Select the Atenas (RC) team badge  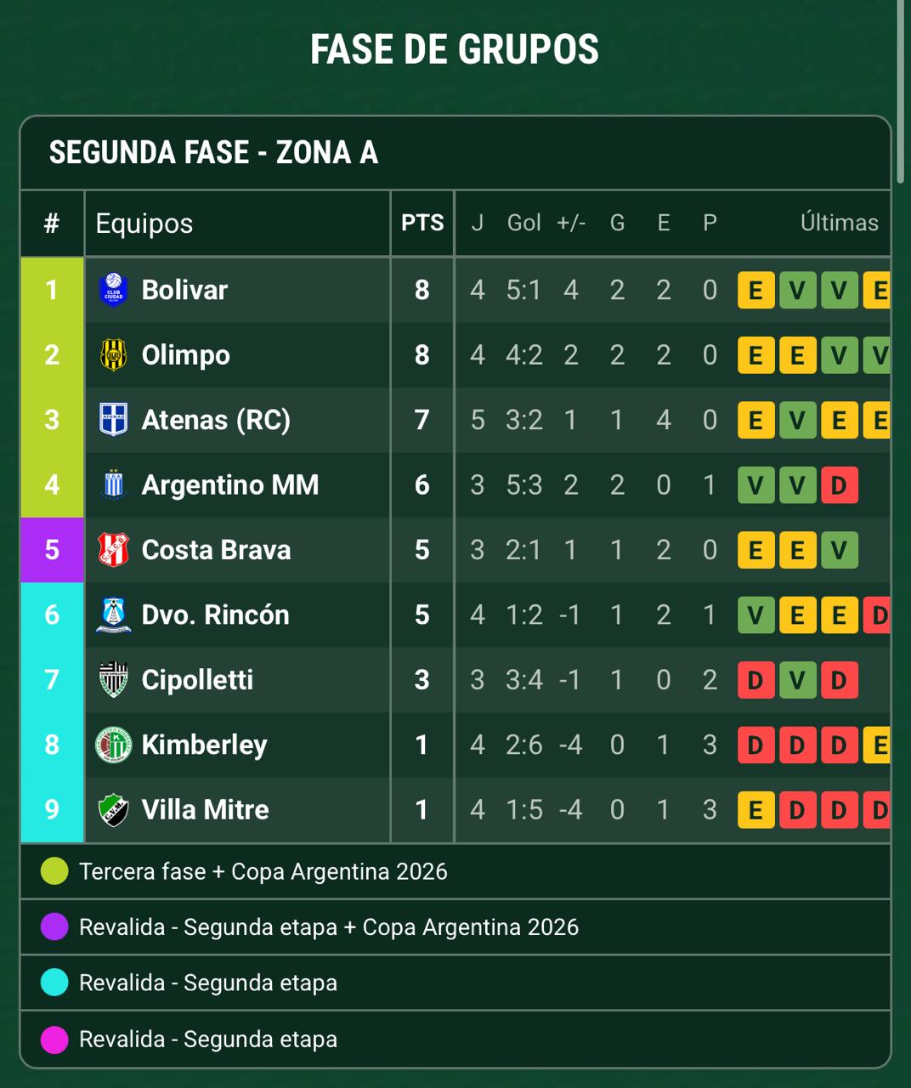pos(113,420)
